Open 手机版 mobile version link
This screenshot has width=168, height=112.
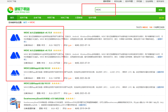click(x=139, y=1)
